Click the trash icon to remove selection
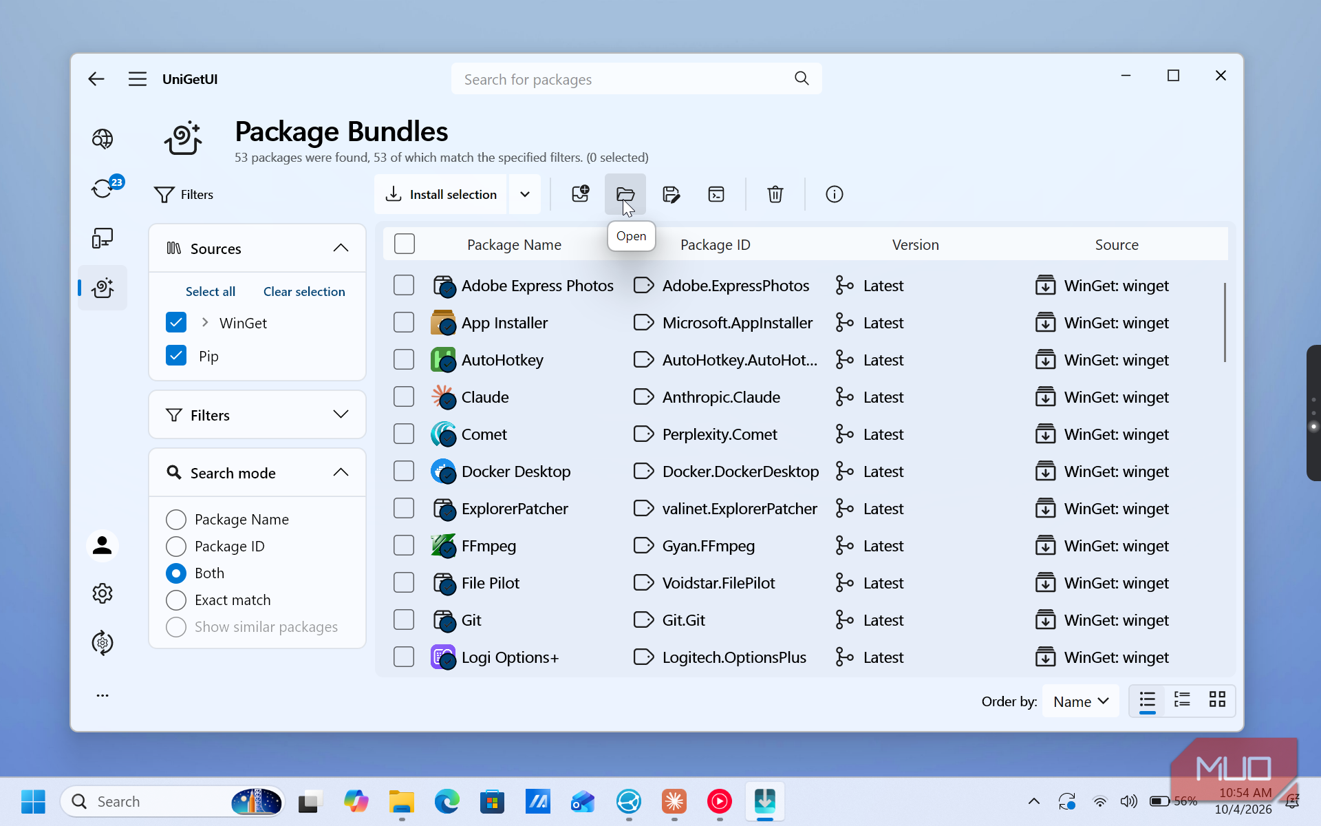Screen dimensions: 1321x826 pyautogui.click(x=775, y=194)
